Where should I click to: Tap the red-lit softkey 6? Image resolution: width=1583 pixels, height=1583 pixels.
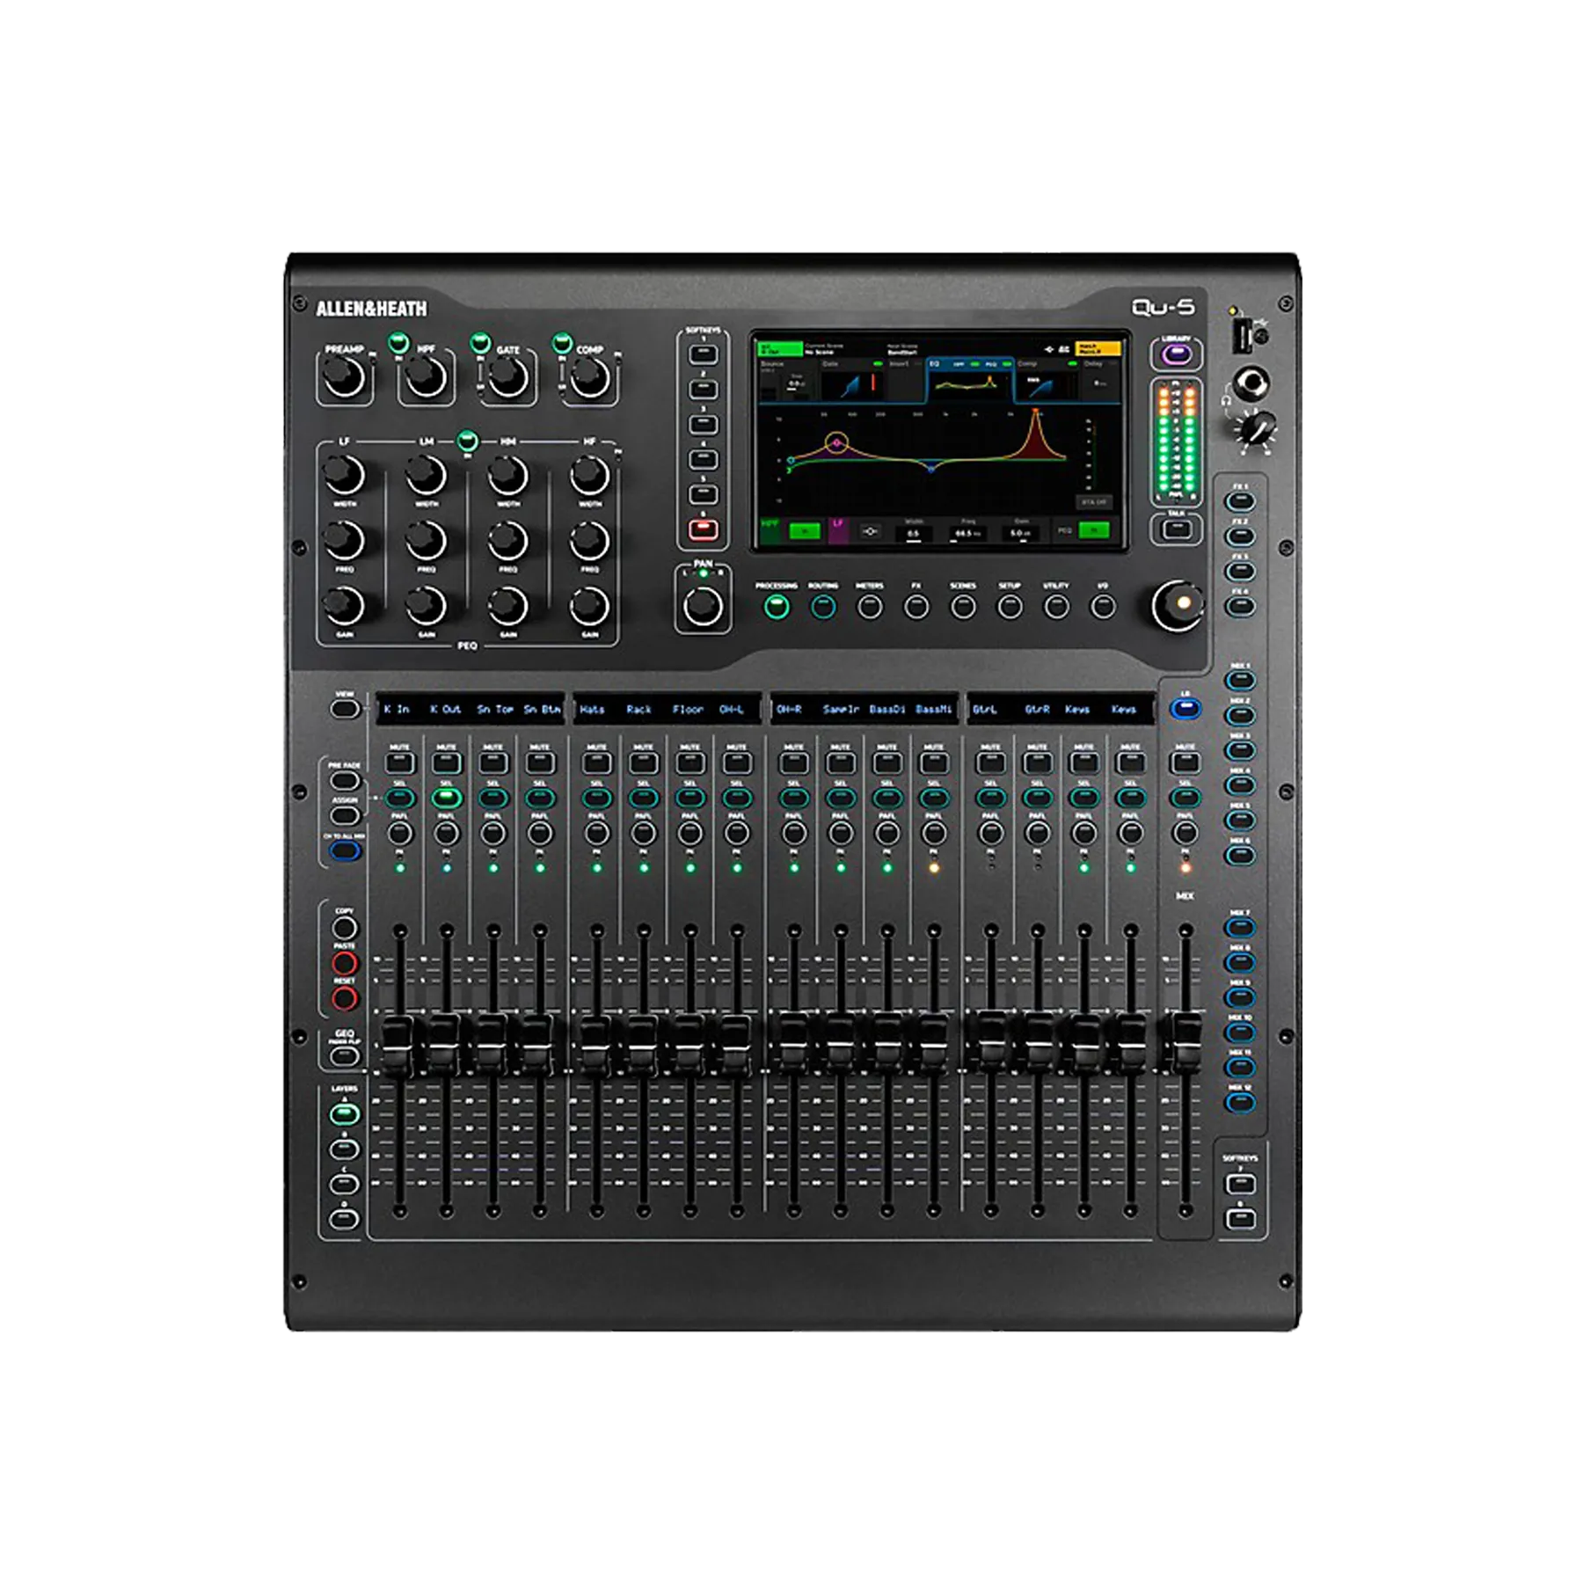click(x=703, y=529)
